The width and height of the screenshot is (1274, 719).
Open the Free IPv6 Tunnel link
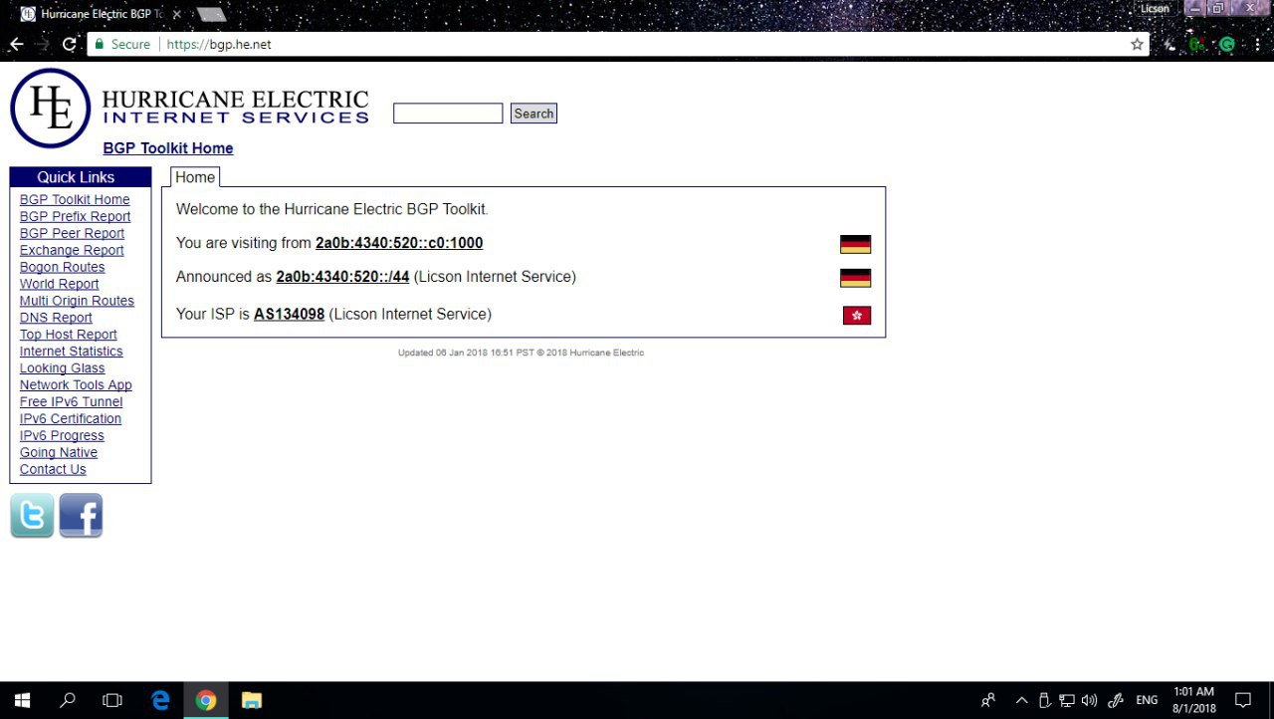pyautogui.click(x=72, y=402)
